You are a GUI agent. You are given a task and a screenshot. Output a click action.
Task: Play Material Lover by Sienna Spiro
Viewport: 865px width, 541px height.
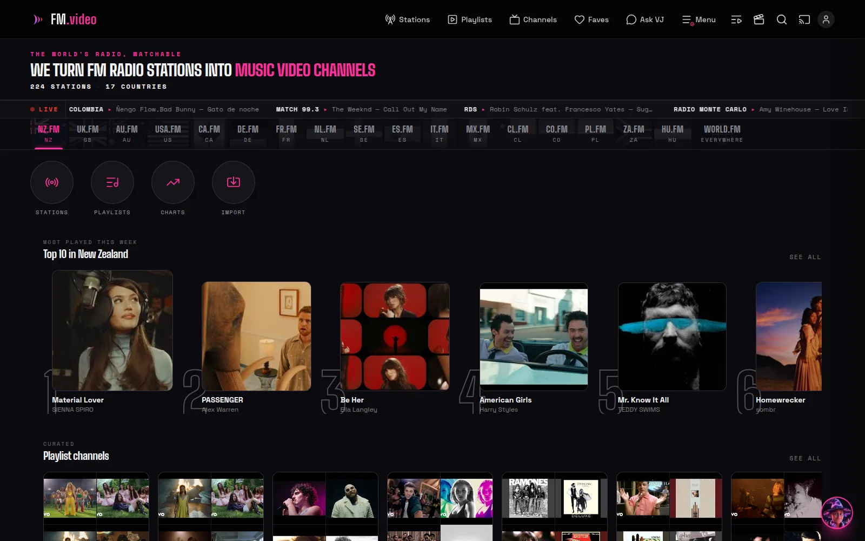(112, 331)
